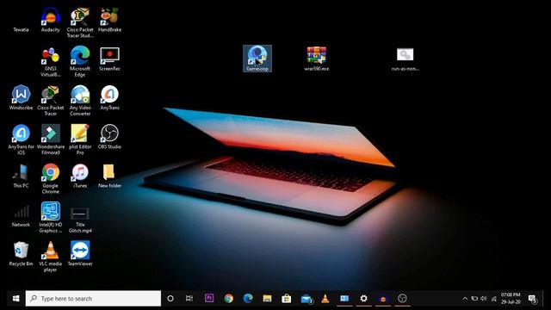
Task: Select the Windscribe desktop icon
Action: tap(21, 97)
